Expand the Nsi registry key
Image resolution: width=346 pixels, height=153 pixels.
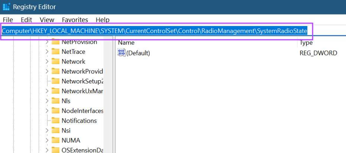click(x=47, y=130)
